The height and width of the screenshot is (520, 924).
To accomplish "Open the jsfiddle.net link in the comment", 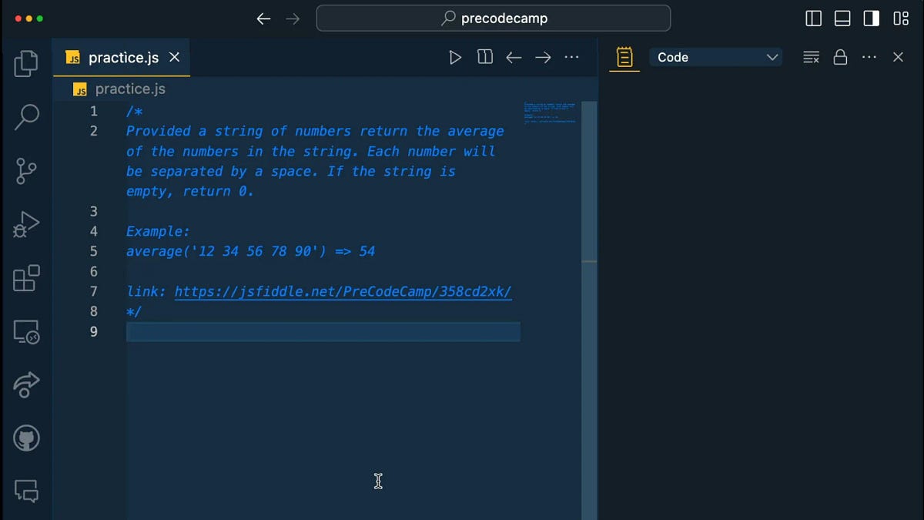I will tap(343, 291).
